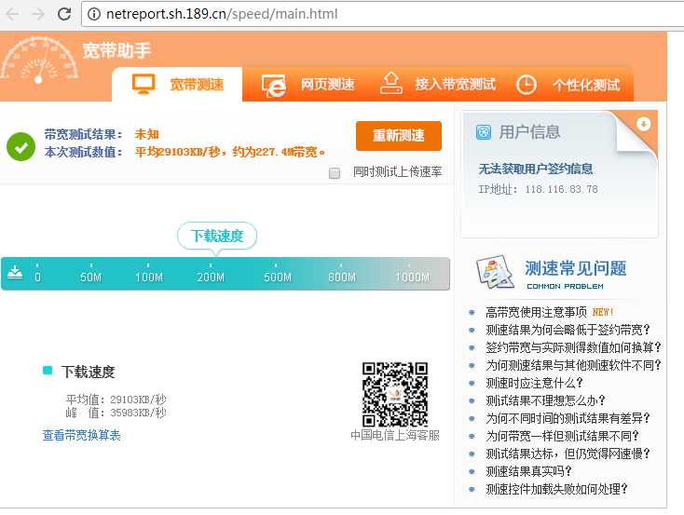The height and width of the screenshot is (515, 684).
Task: Click the 峰值: 35983KB/秒 text
Action: (x=116, y=413)
